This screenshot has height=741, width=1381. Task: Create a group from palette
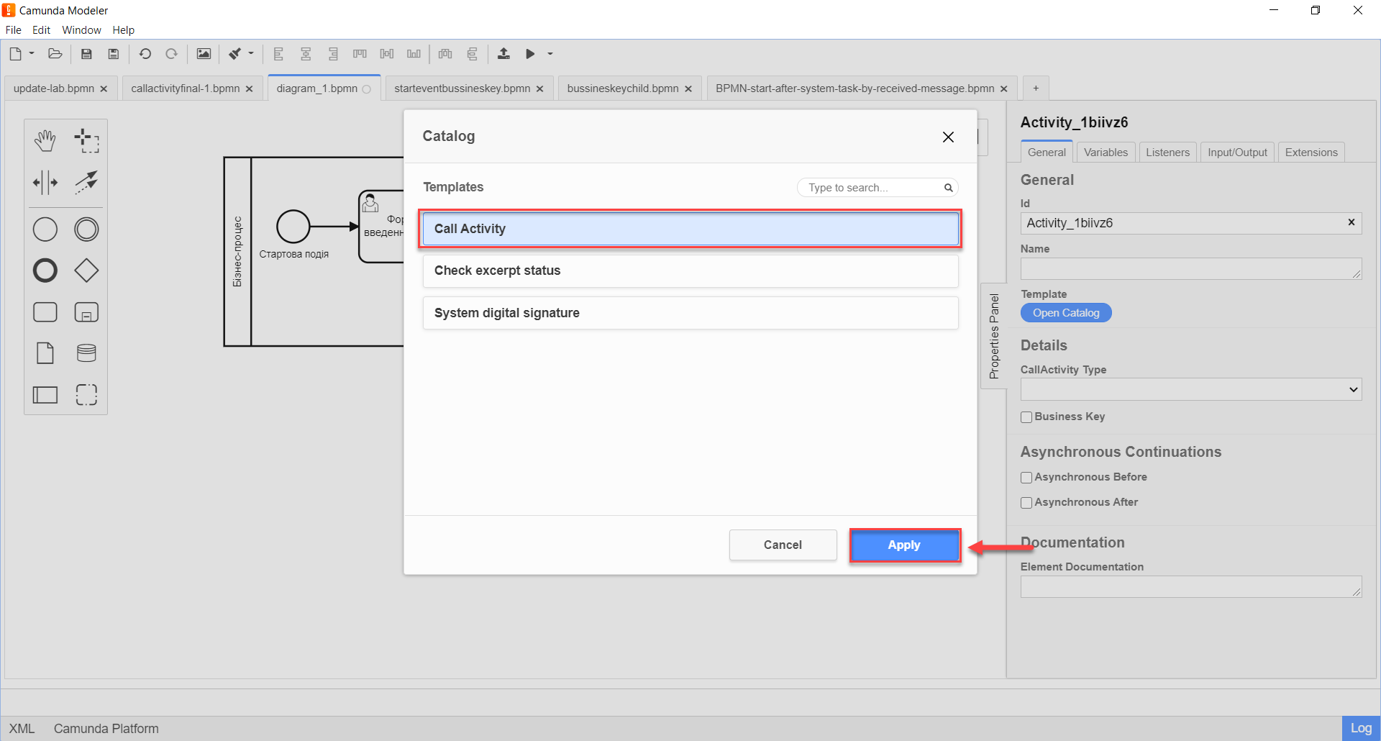[x=86, y=395]
